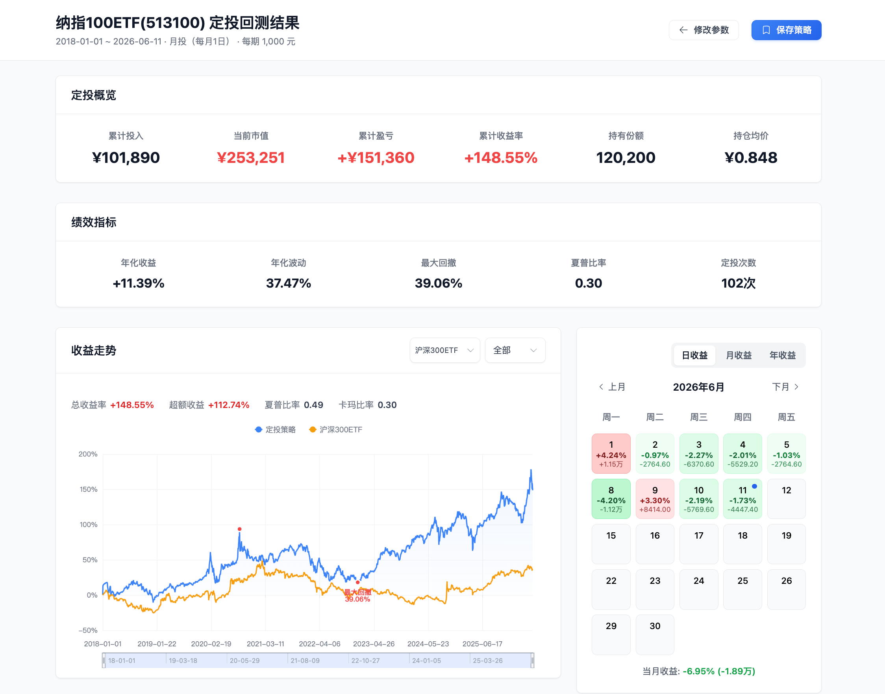Switch to the 日收益 tab

click(x=694, y=355)
